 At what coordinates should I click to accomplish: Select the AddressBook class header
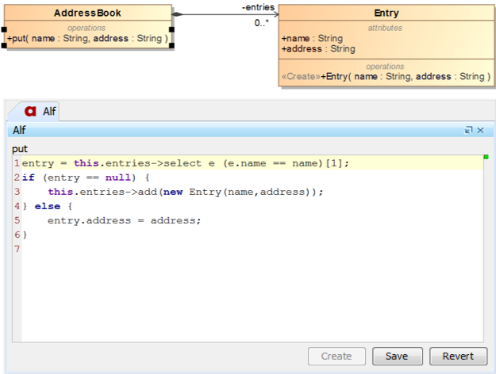click(87, 13)
